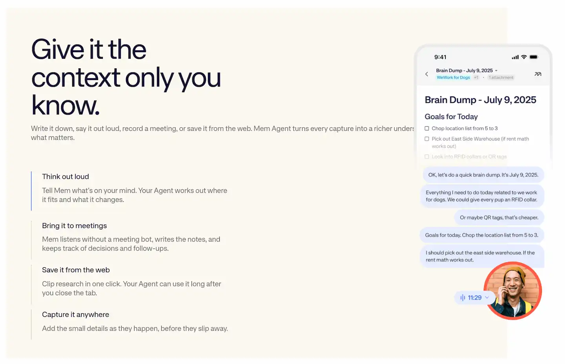
Task: Click the cellular signal bars icon
Action: click(515, 57)
